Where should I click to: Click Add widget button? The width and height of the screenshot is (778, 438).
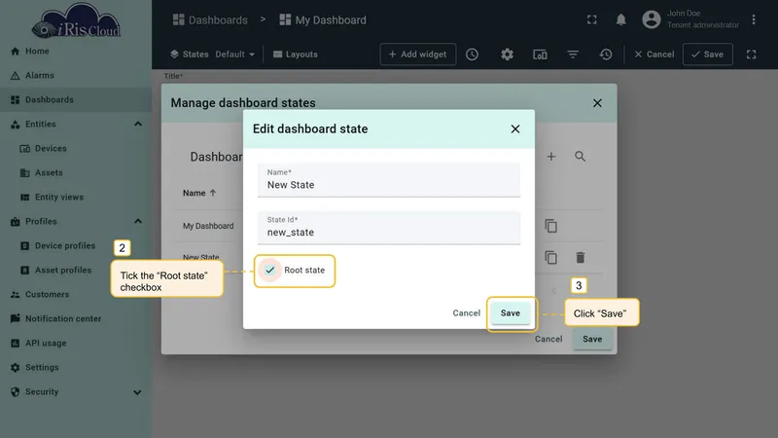418,55
